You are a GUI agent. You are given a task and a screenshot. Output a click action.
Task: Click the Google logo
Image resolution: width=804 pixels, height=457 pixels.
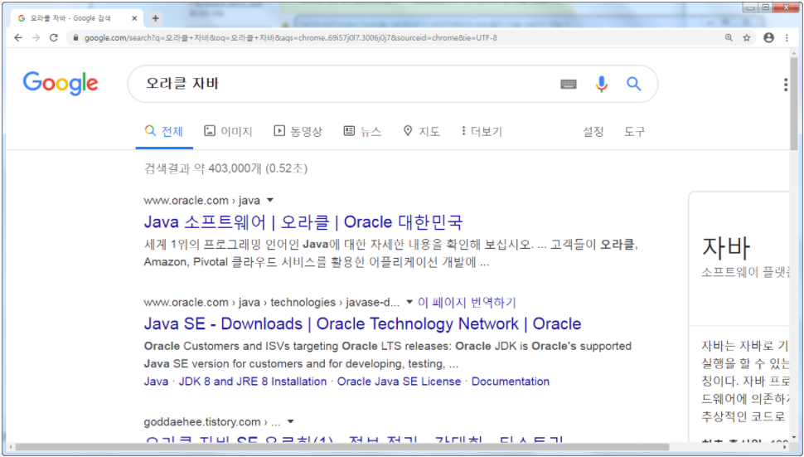(61, 83)
